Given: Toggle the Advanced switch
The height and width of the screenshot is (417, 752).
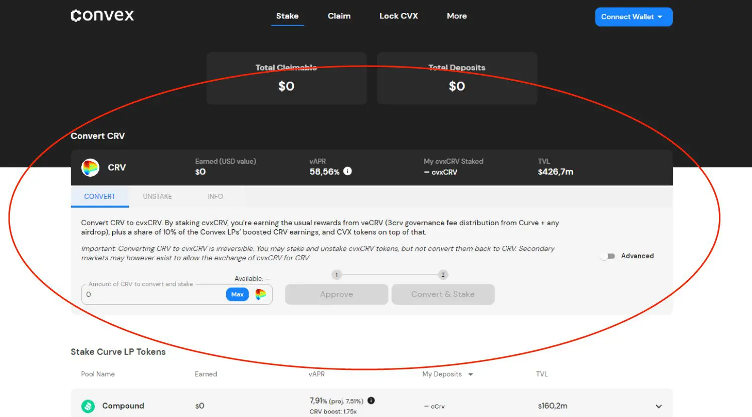Looking at the screenshot, I should (x=608, y=256).
